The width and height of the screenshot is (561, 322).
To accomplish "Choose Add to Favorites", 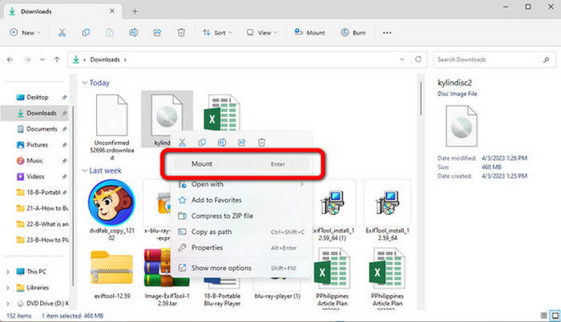I will pyautogui.click(x=241, y=200).
